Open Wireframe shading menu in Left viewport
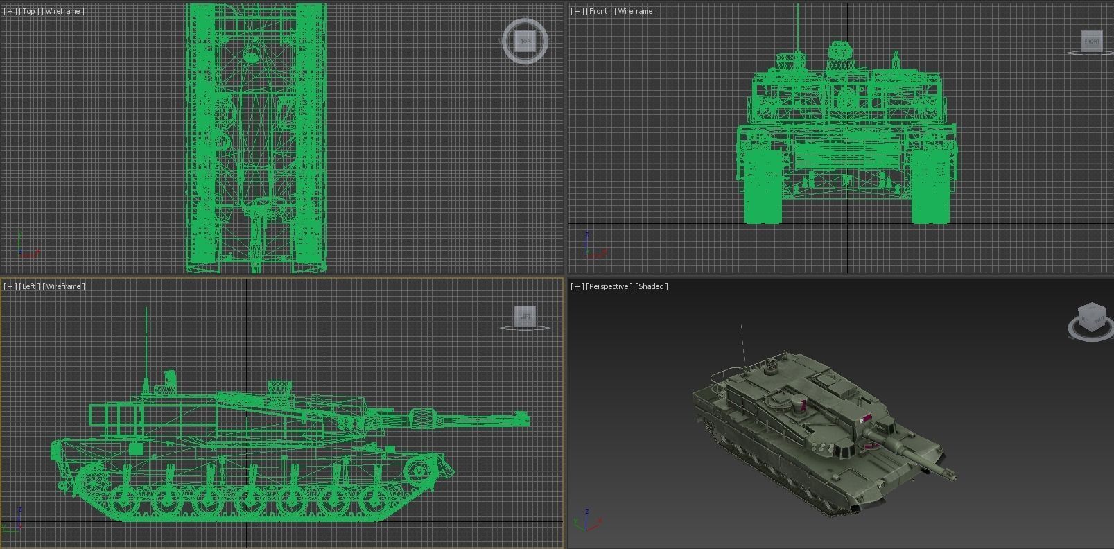 64,286
